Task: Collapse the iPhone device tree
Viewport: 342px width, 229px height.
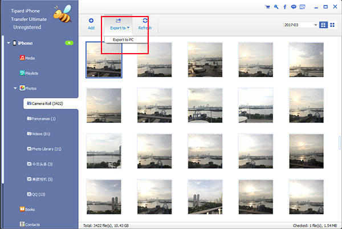Action: click(x=9, y=43)
